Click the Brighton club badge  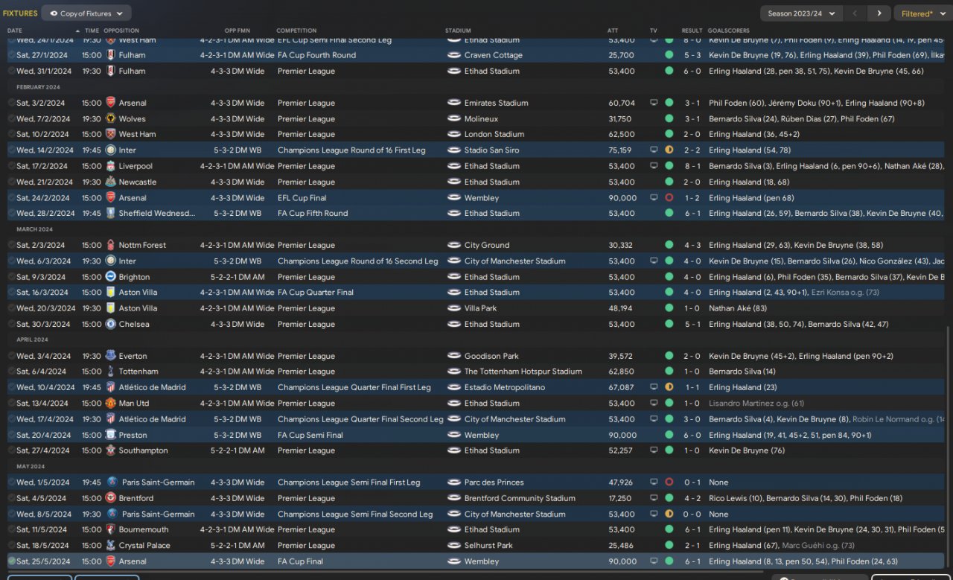click(x=110, y=276)
